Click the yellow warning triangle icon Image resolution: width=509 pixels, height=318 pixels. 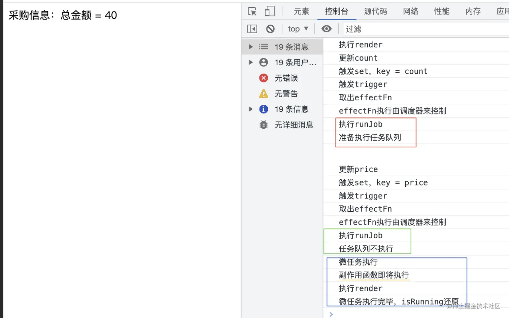pyautogui.click(x=264, y=94)
